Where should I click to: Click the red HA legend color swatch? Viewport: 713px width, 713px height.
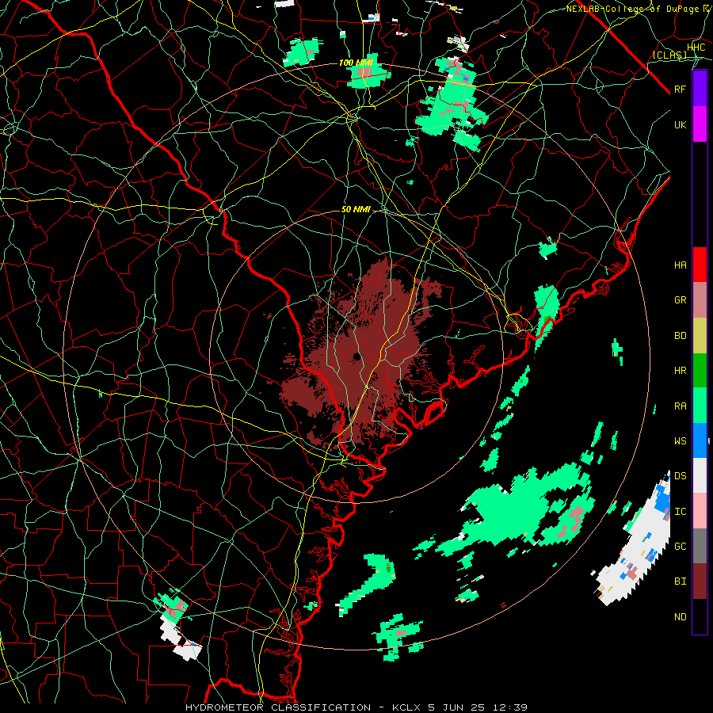coord(700,265)
